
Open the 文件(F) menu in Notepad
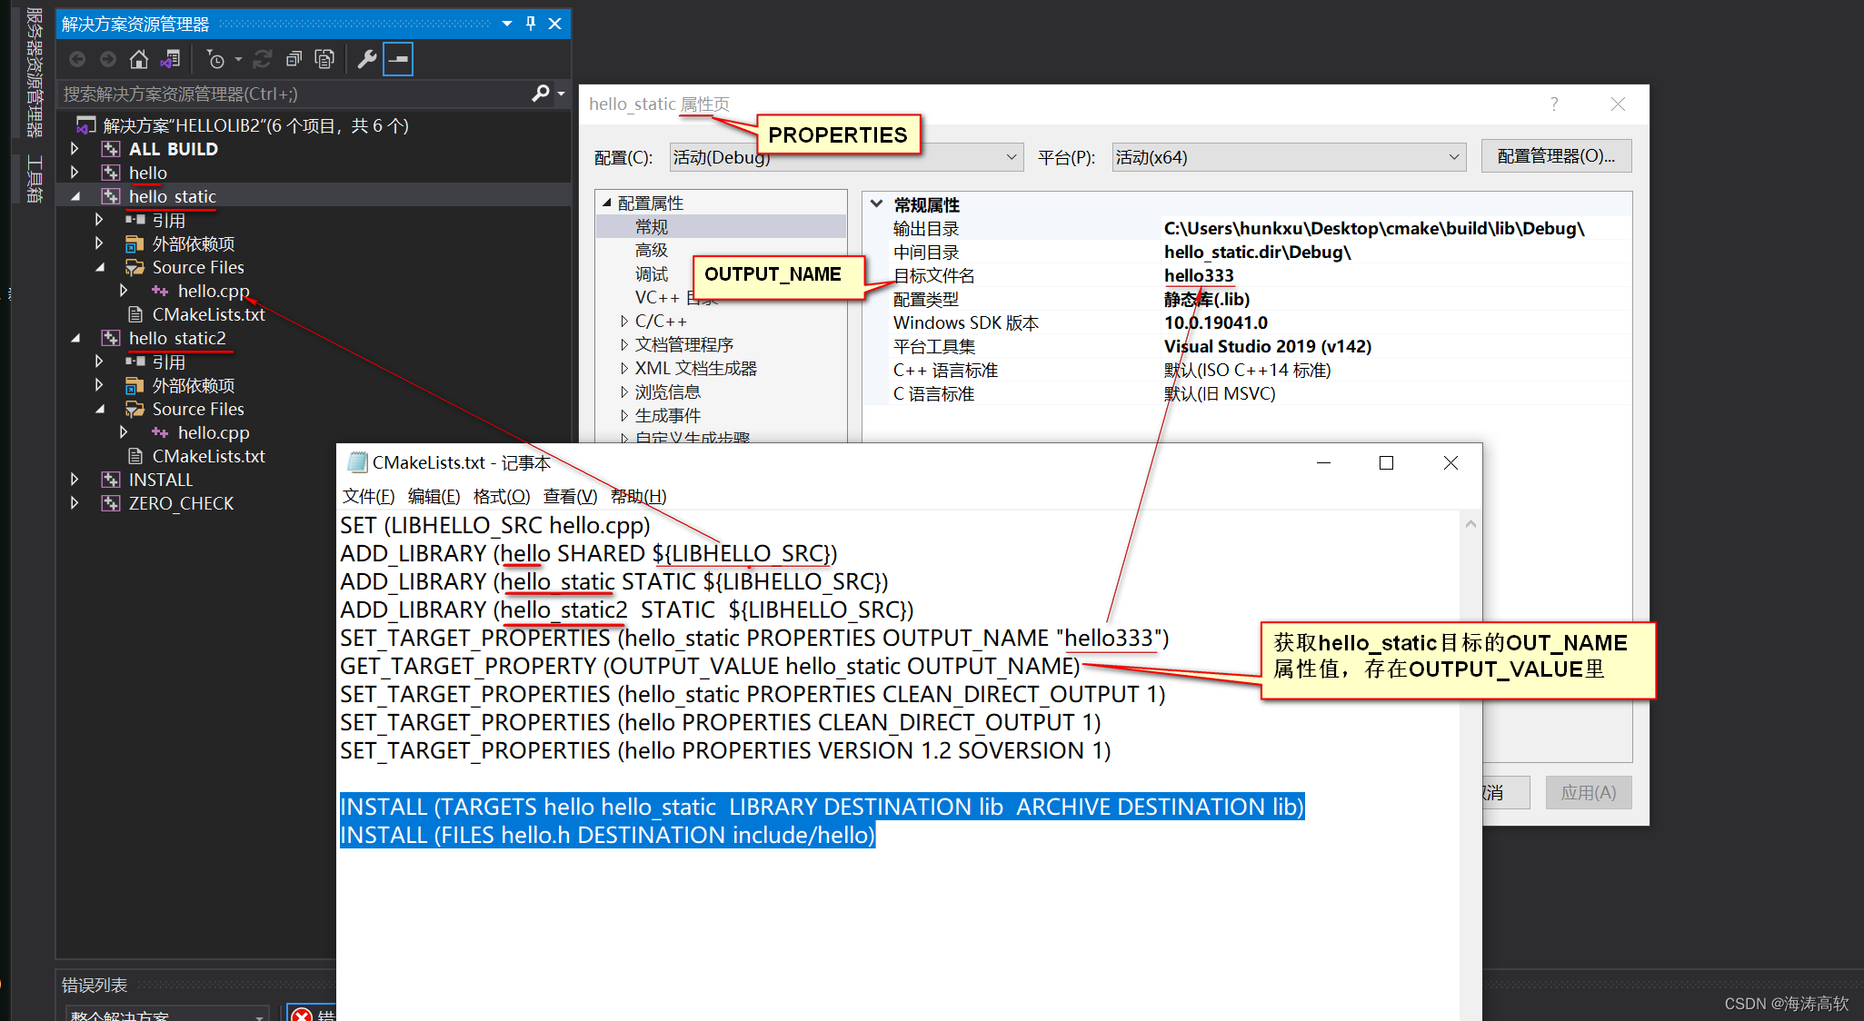368,496
